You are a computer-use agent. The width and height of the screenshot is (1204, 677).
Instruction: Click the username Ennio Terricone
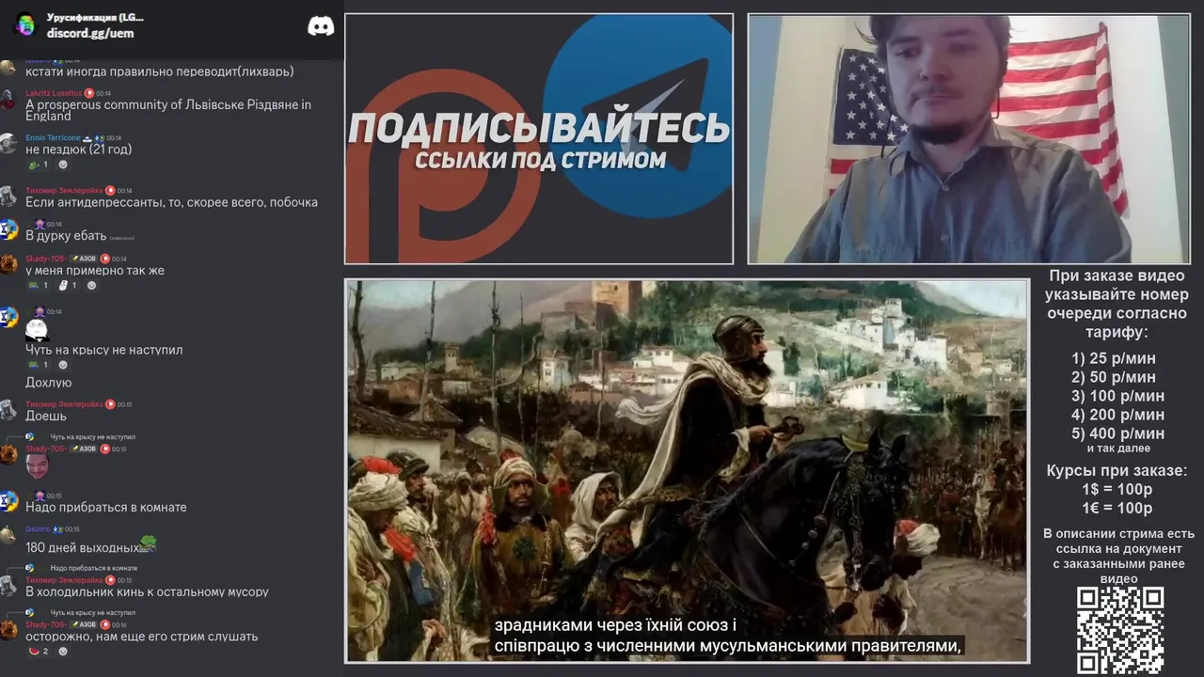pos(53,138)
